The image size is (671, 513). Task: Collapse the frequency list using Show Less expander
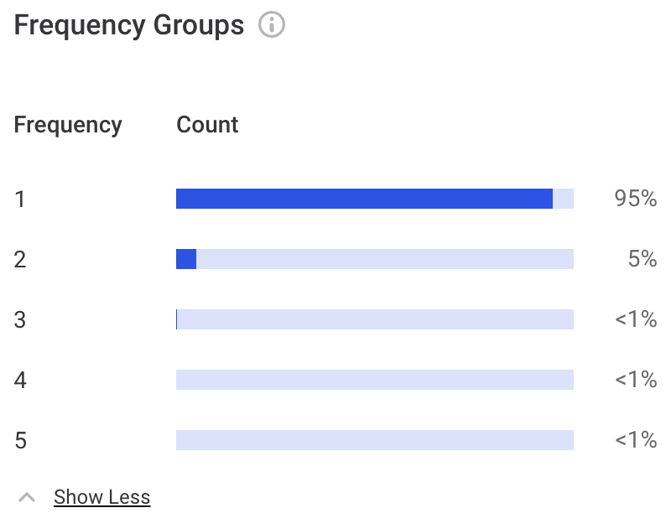(101, 496)
